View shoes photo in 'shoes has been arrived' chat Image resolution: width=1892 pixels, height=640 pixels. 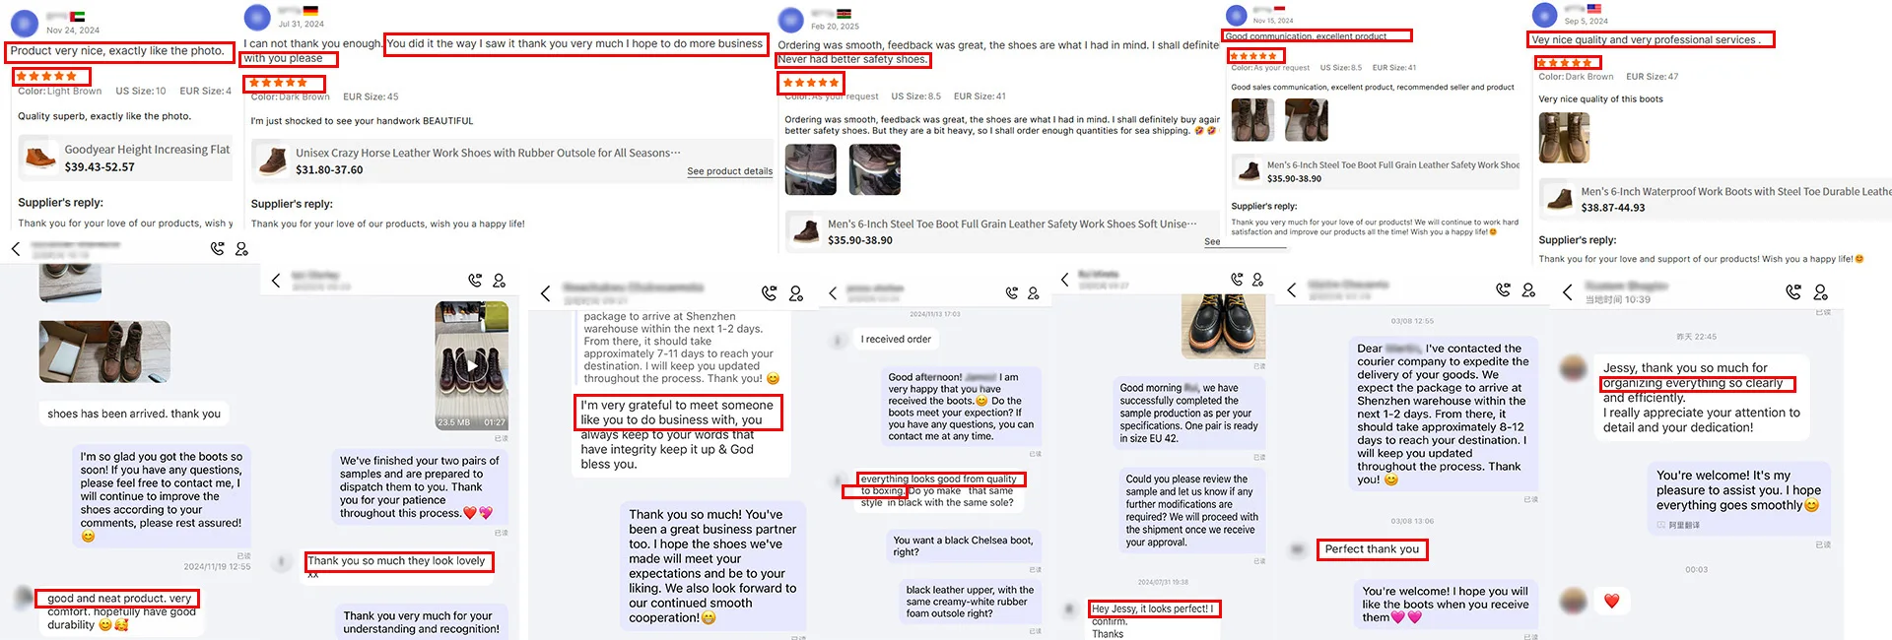point(104,352)
